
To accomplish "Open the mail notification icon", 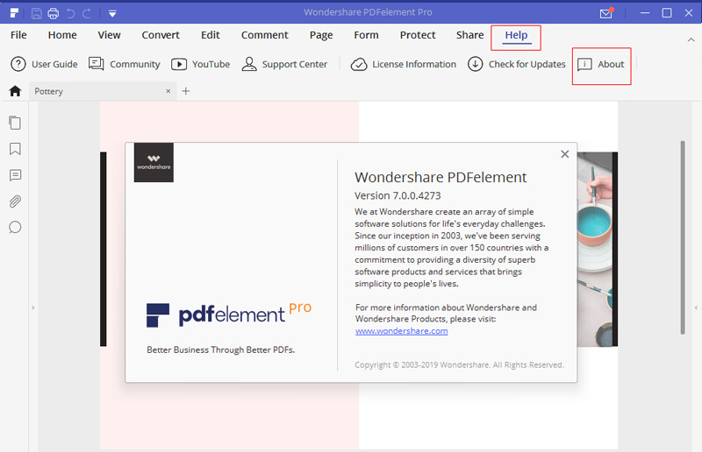I will click(x=606, y=13).
